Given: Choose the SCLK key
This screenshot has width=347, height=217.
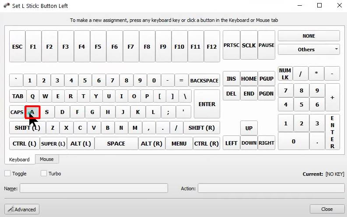Looking at the screenshot, I should click(x=249, y=45).
